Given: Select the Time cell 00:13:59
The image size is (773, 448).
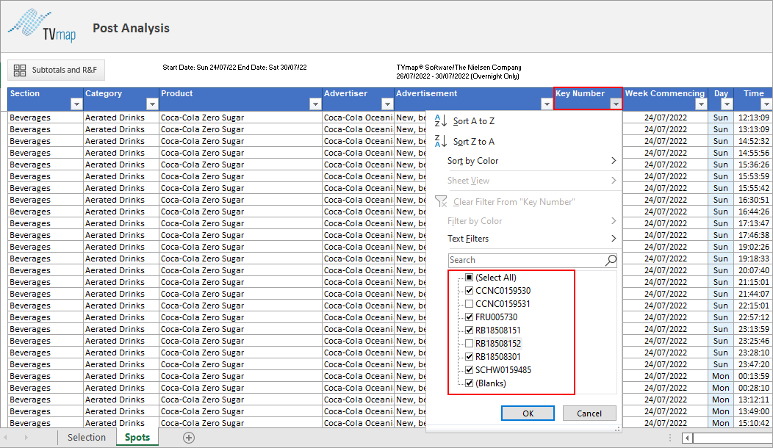Looking at the screenshot, I should (x=753, y=376).
